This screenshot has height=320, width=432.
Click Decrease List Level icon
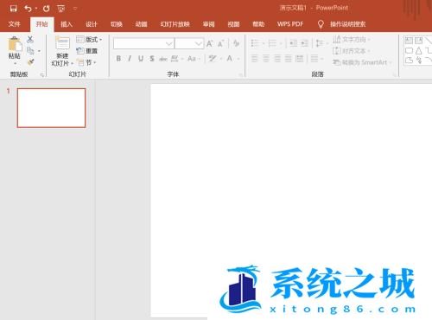click(293, 43)
